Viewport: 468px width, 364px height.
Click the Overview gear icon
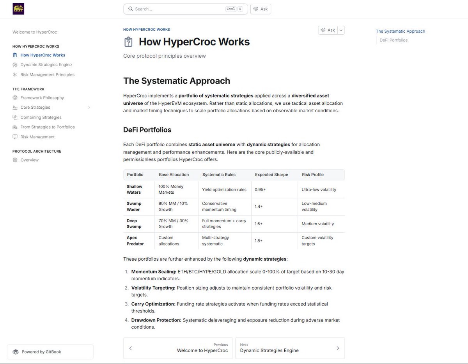(15, 160)
